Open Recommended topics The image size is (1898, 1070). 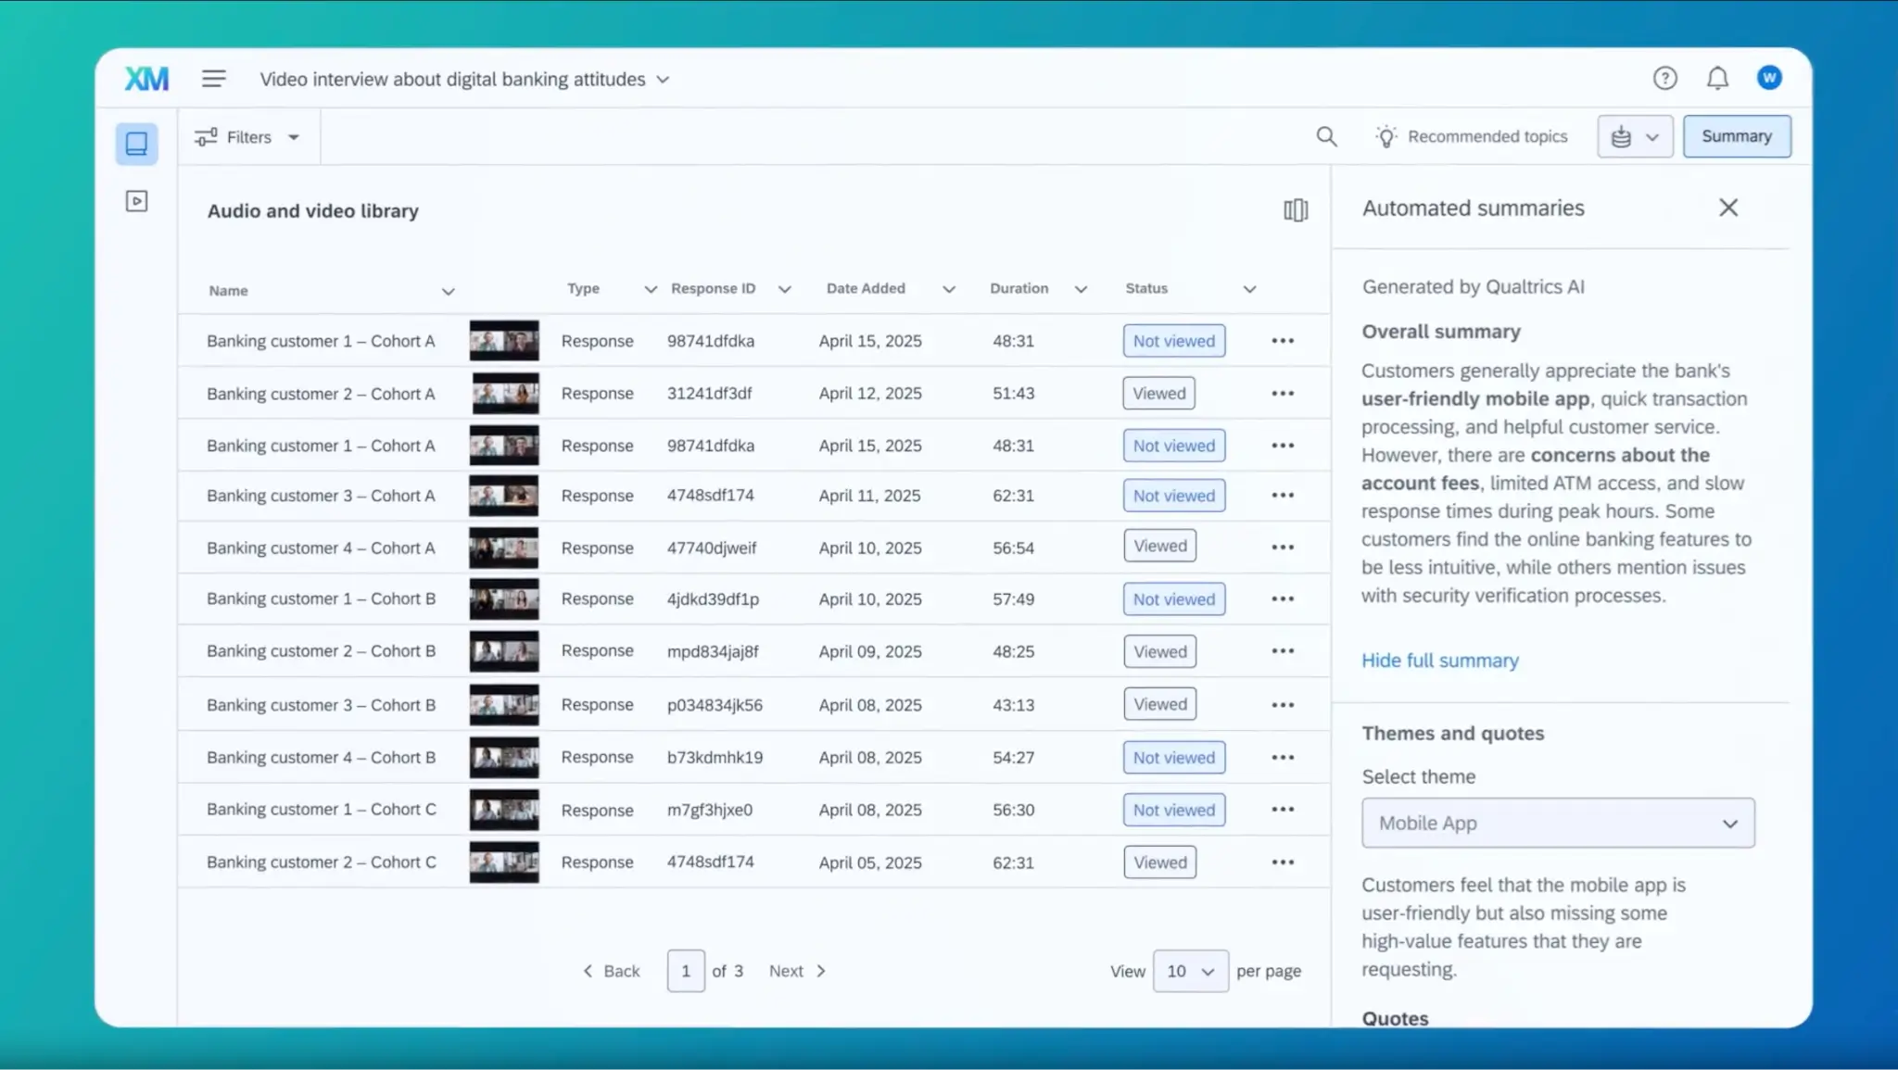click(x=1472, y=137)
